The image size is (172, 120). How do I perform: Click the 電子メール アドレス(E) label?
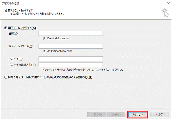click(x=21, y=46)
